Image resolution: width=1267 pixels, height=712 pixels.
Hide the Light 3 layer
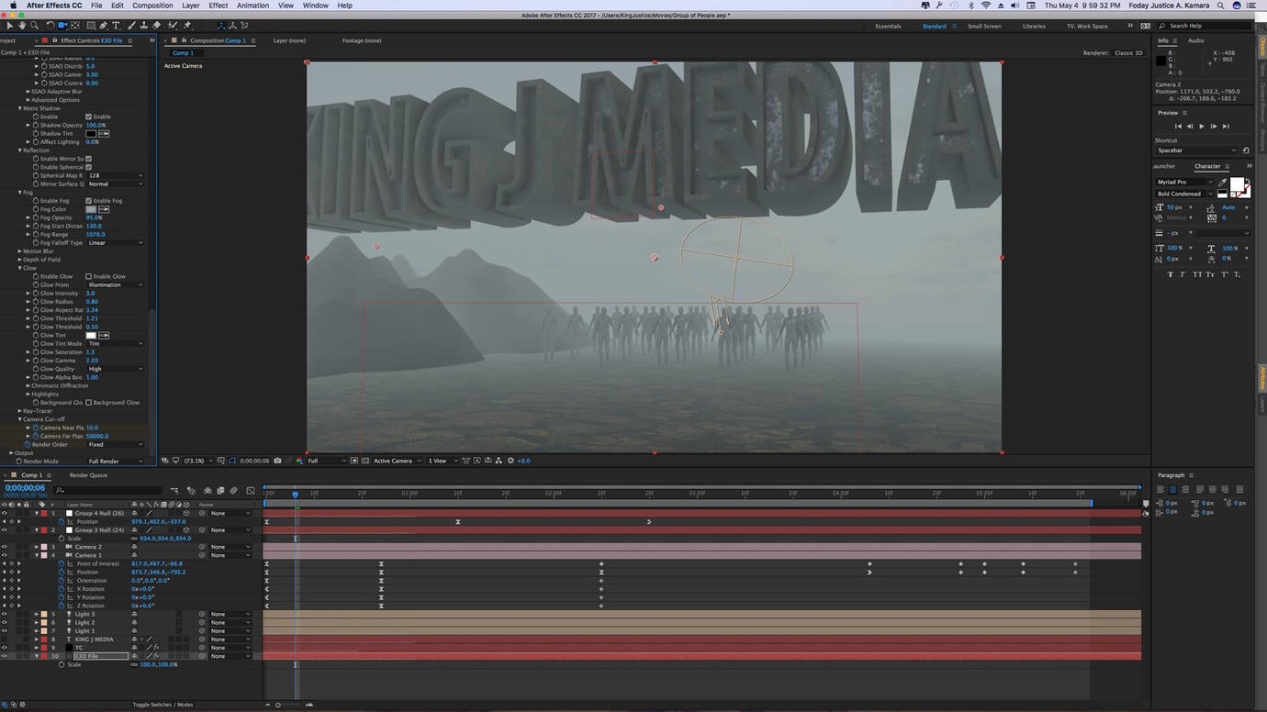tap(5, 614)
